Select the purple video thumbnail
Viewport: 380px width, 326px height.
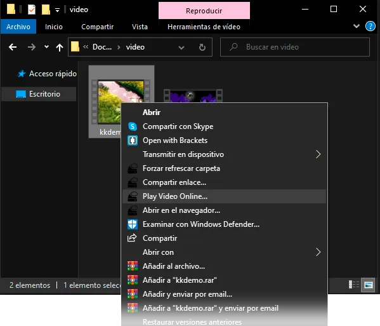coord(193,96)
